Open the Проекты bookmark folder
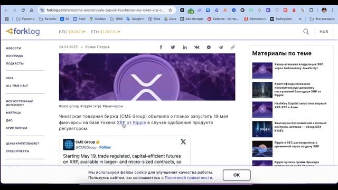The height and width of the screenshot is (190, 338). [25, 19]
